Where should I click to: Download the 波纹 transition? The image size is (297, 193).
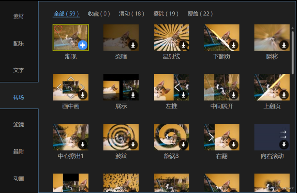[x=133, y=145]
